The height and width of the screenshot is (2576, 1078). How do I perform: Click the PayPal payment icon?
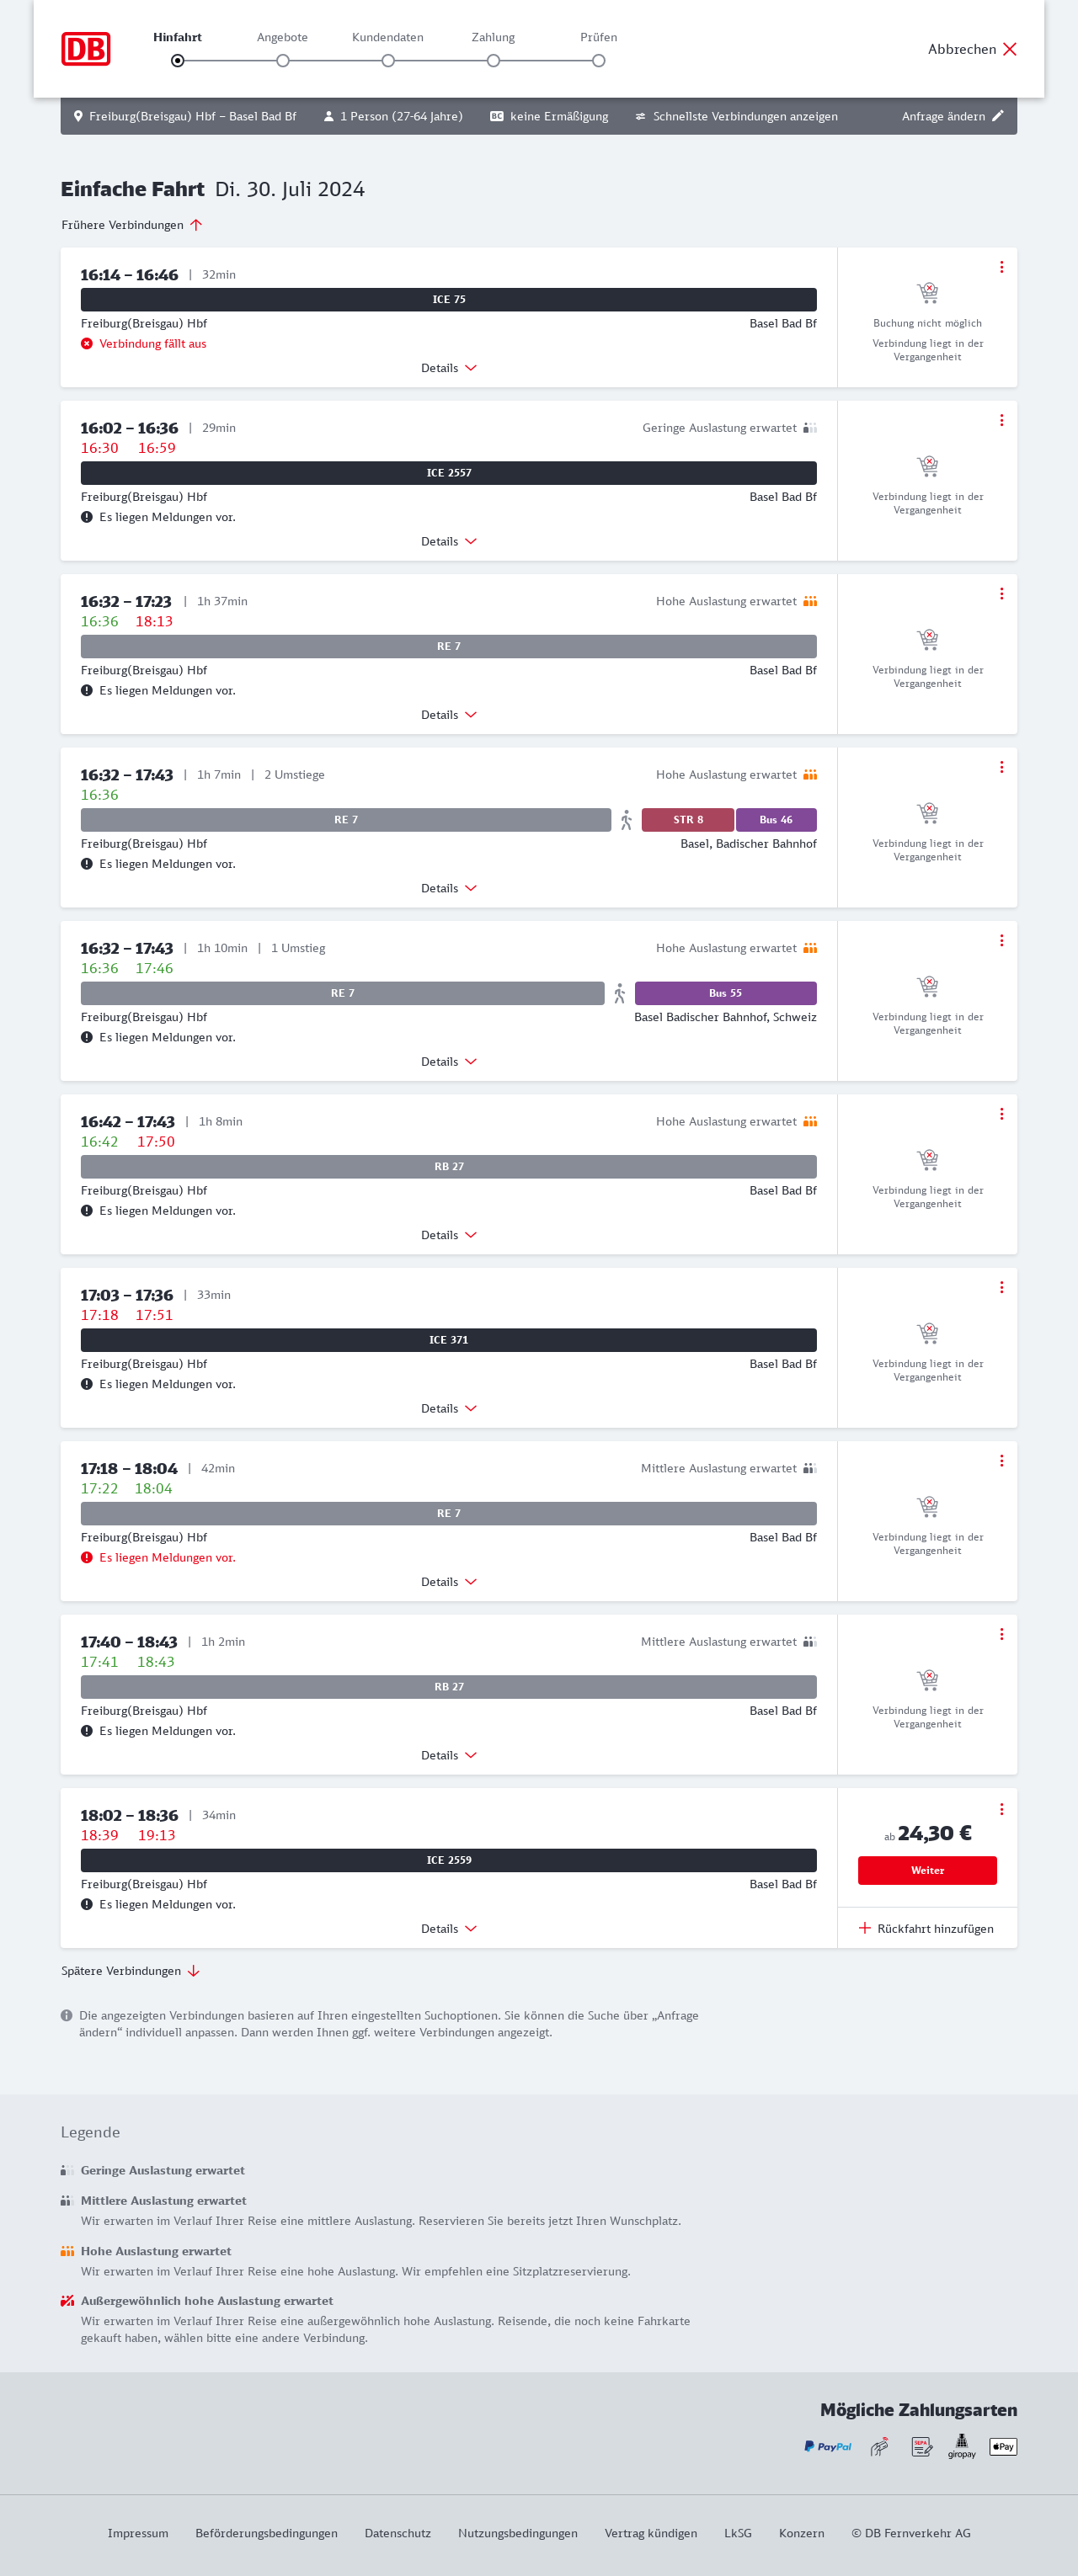[x=827, y=2446]
